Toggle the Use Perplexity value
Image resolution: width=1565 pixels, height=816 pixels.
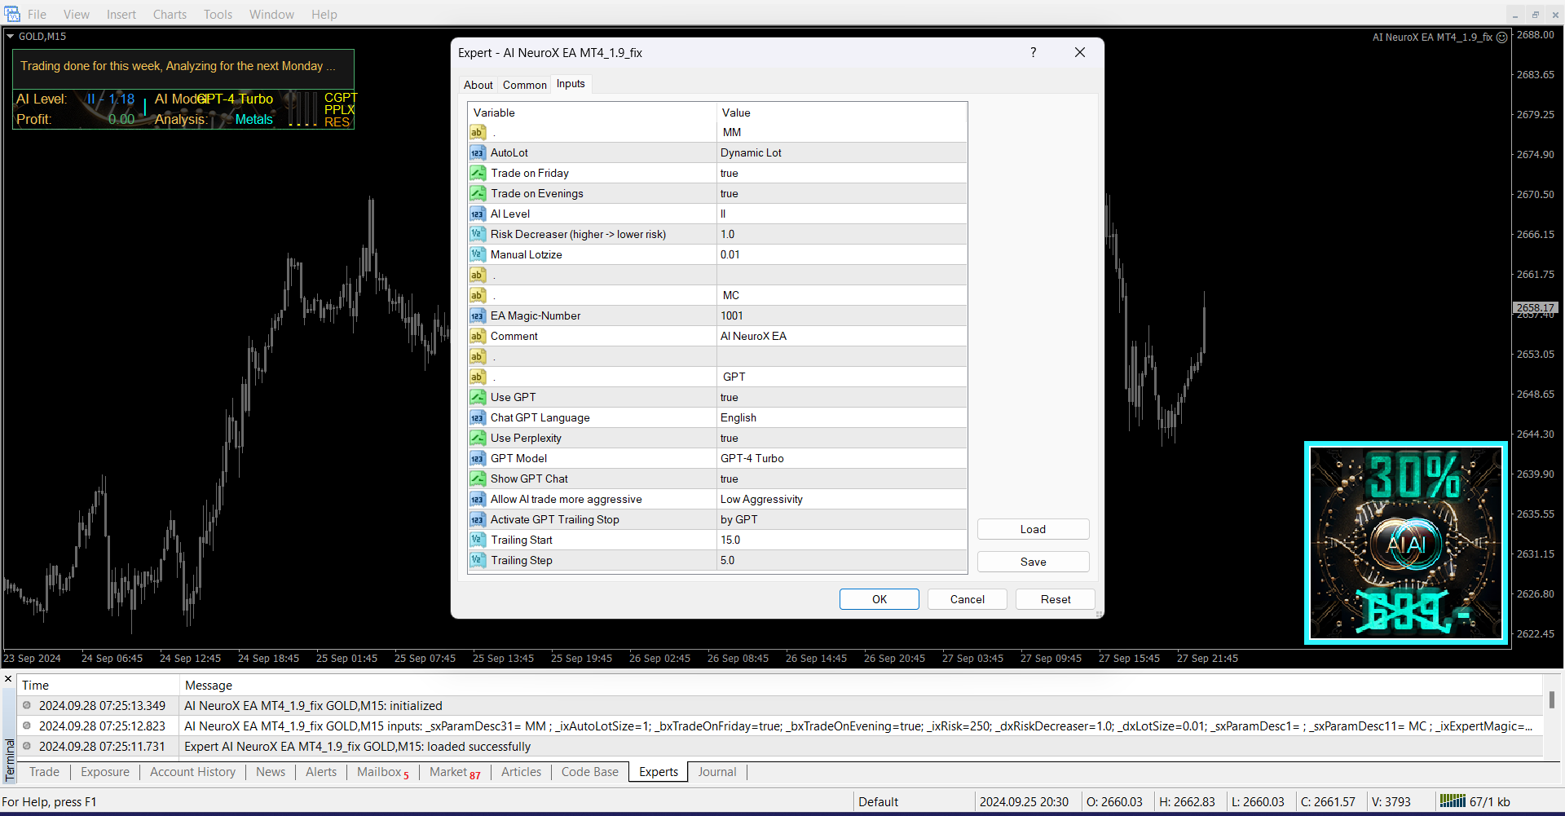point(729,438)
